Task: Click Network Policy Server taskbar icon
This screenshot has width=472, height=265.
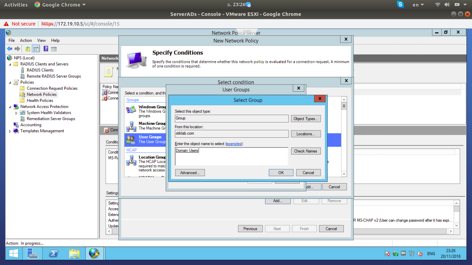Action: [x=94, y=254]
